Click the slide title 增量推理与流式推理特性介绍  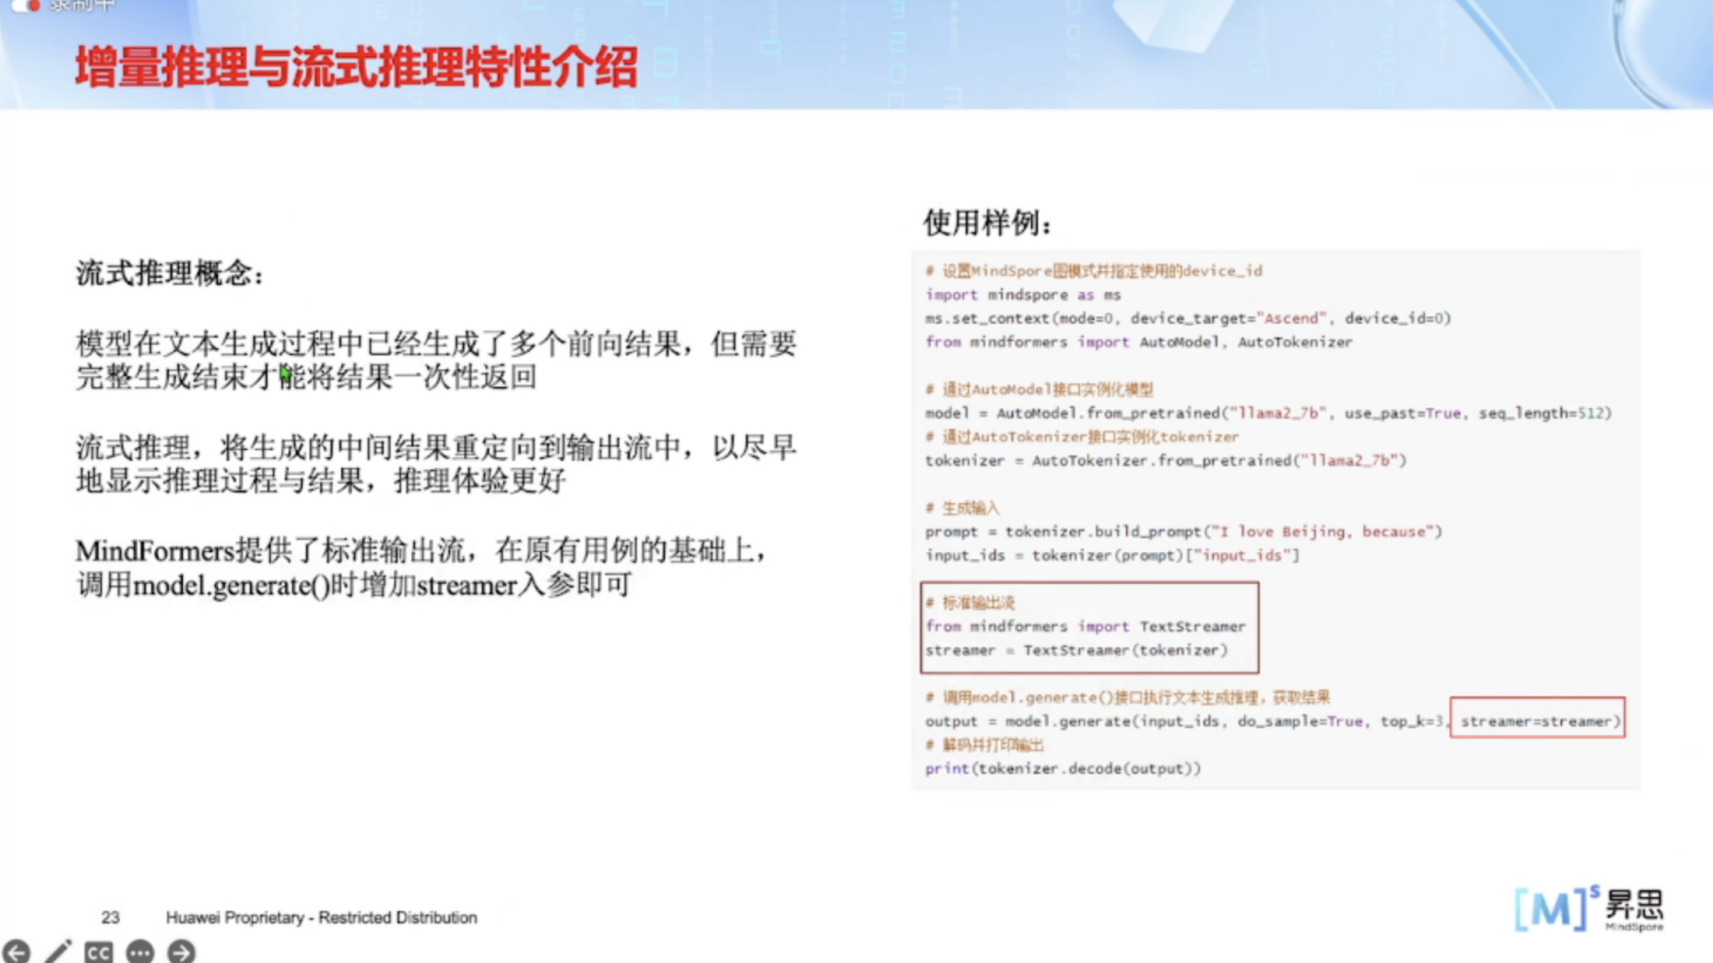pyautogui.click(x=356, y=67)
